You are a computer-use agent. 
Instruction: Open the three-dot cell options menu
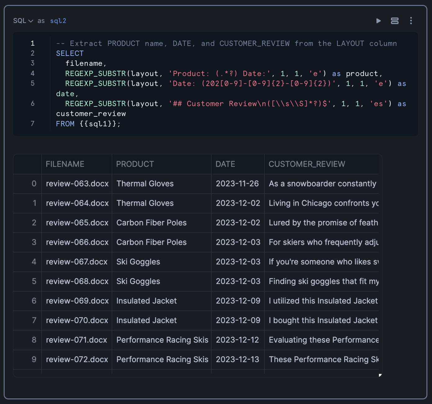(411, 21)
